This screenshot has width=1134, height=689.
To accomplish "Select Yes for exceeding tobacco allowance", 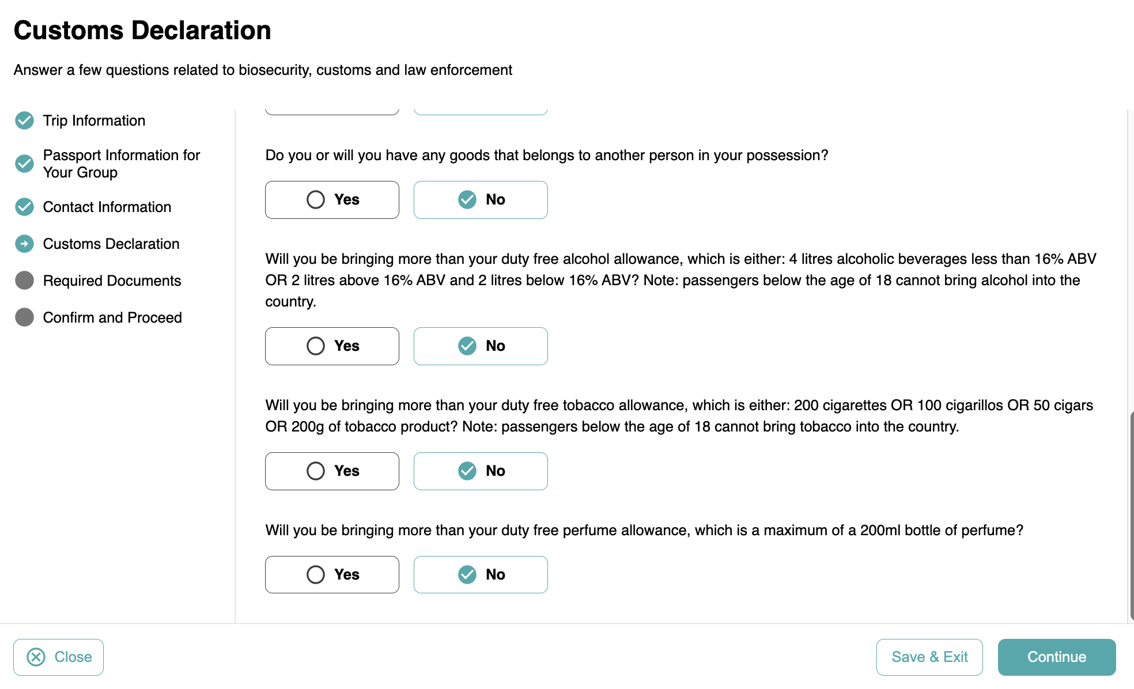I will pyautogui.click(x=332, y=471).
